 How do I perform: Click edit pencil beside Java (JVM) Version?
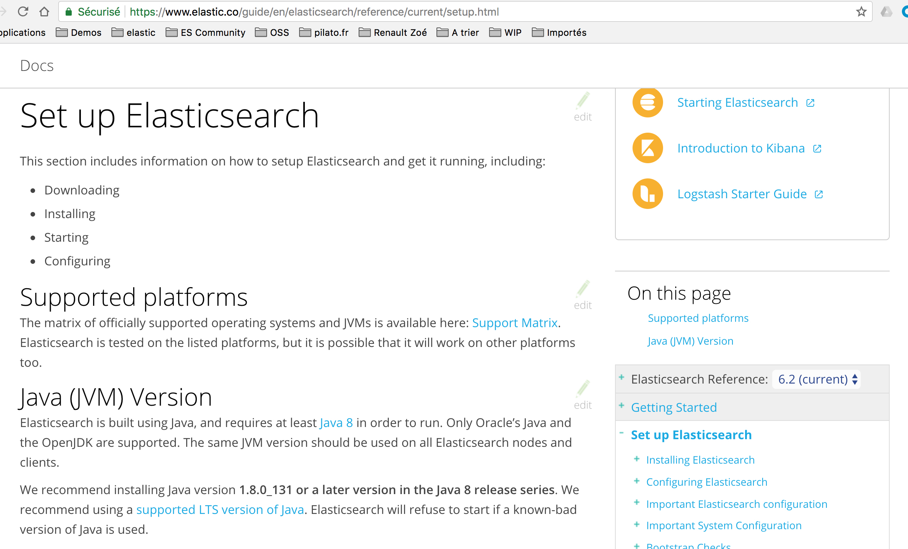[583, 390]
